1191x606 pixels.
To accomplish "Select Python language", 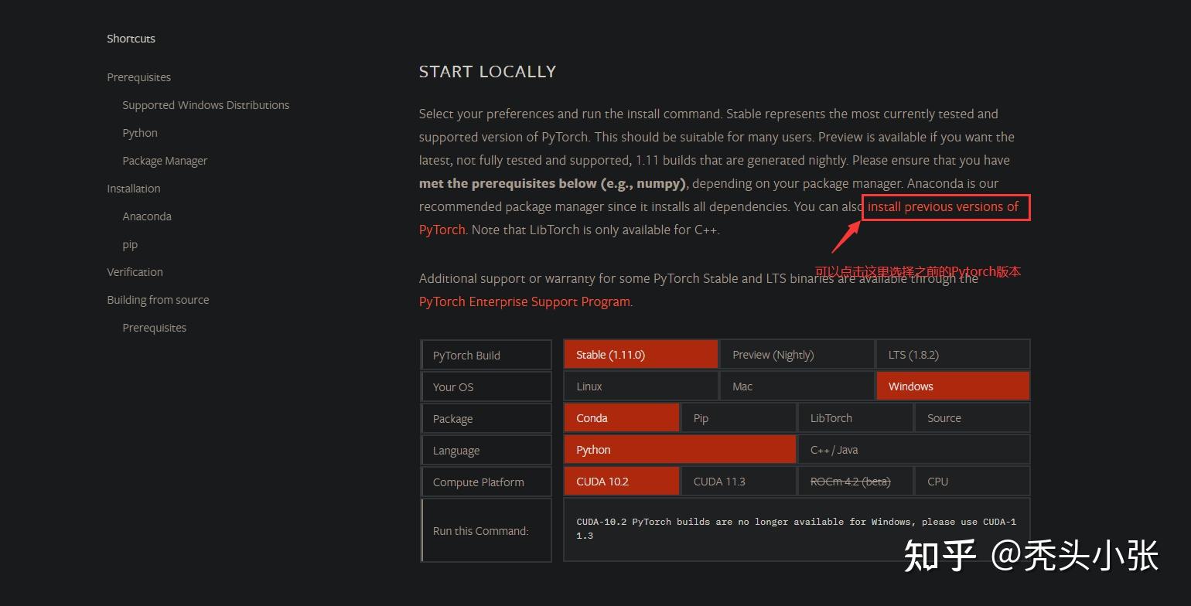I will coord(680,449).
